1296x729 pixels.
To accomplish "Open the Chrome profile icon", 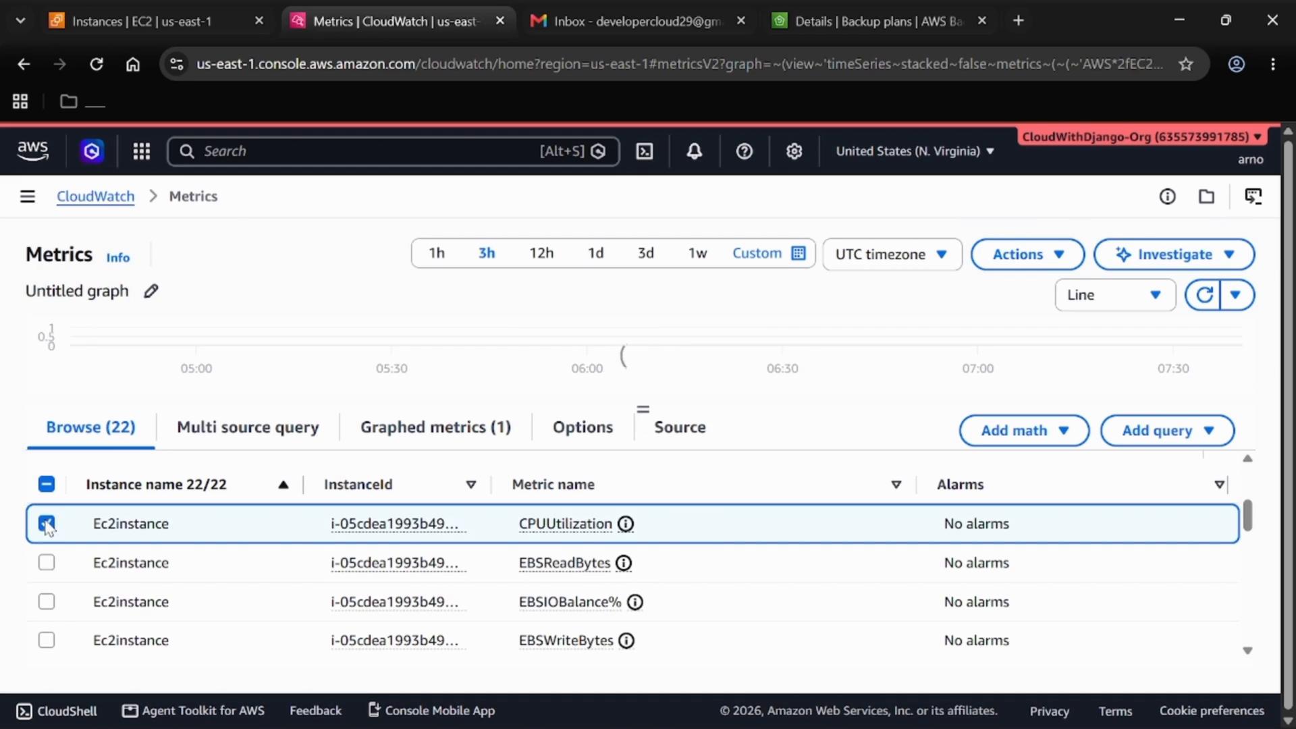I will click(1236, 64).
